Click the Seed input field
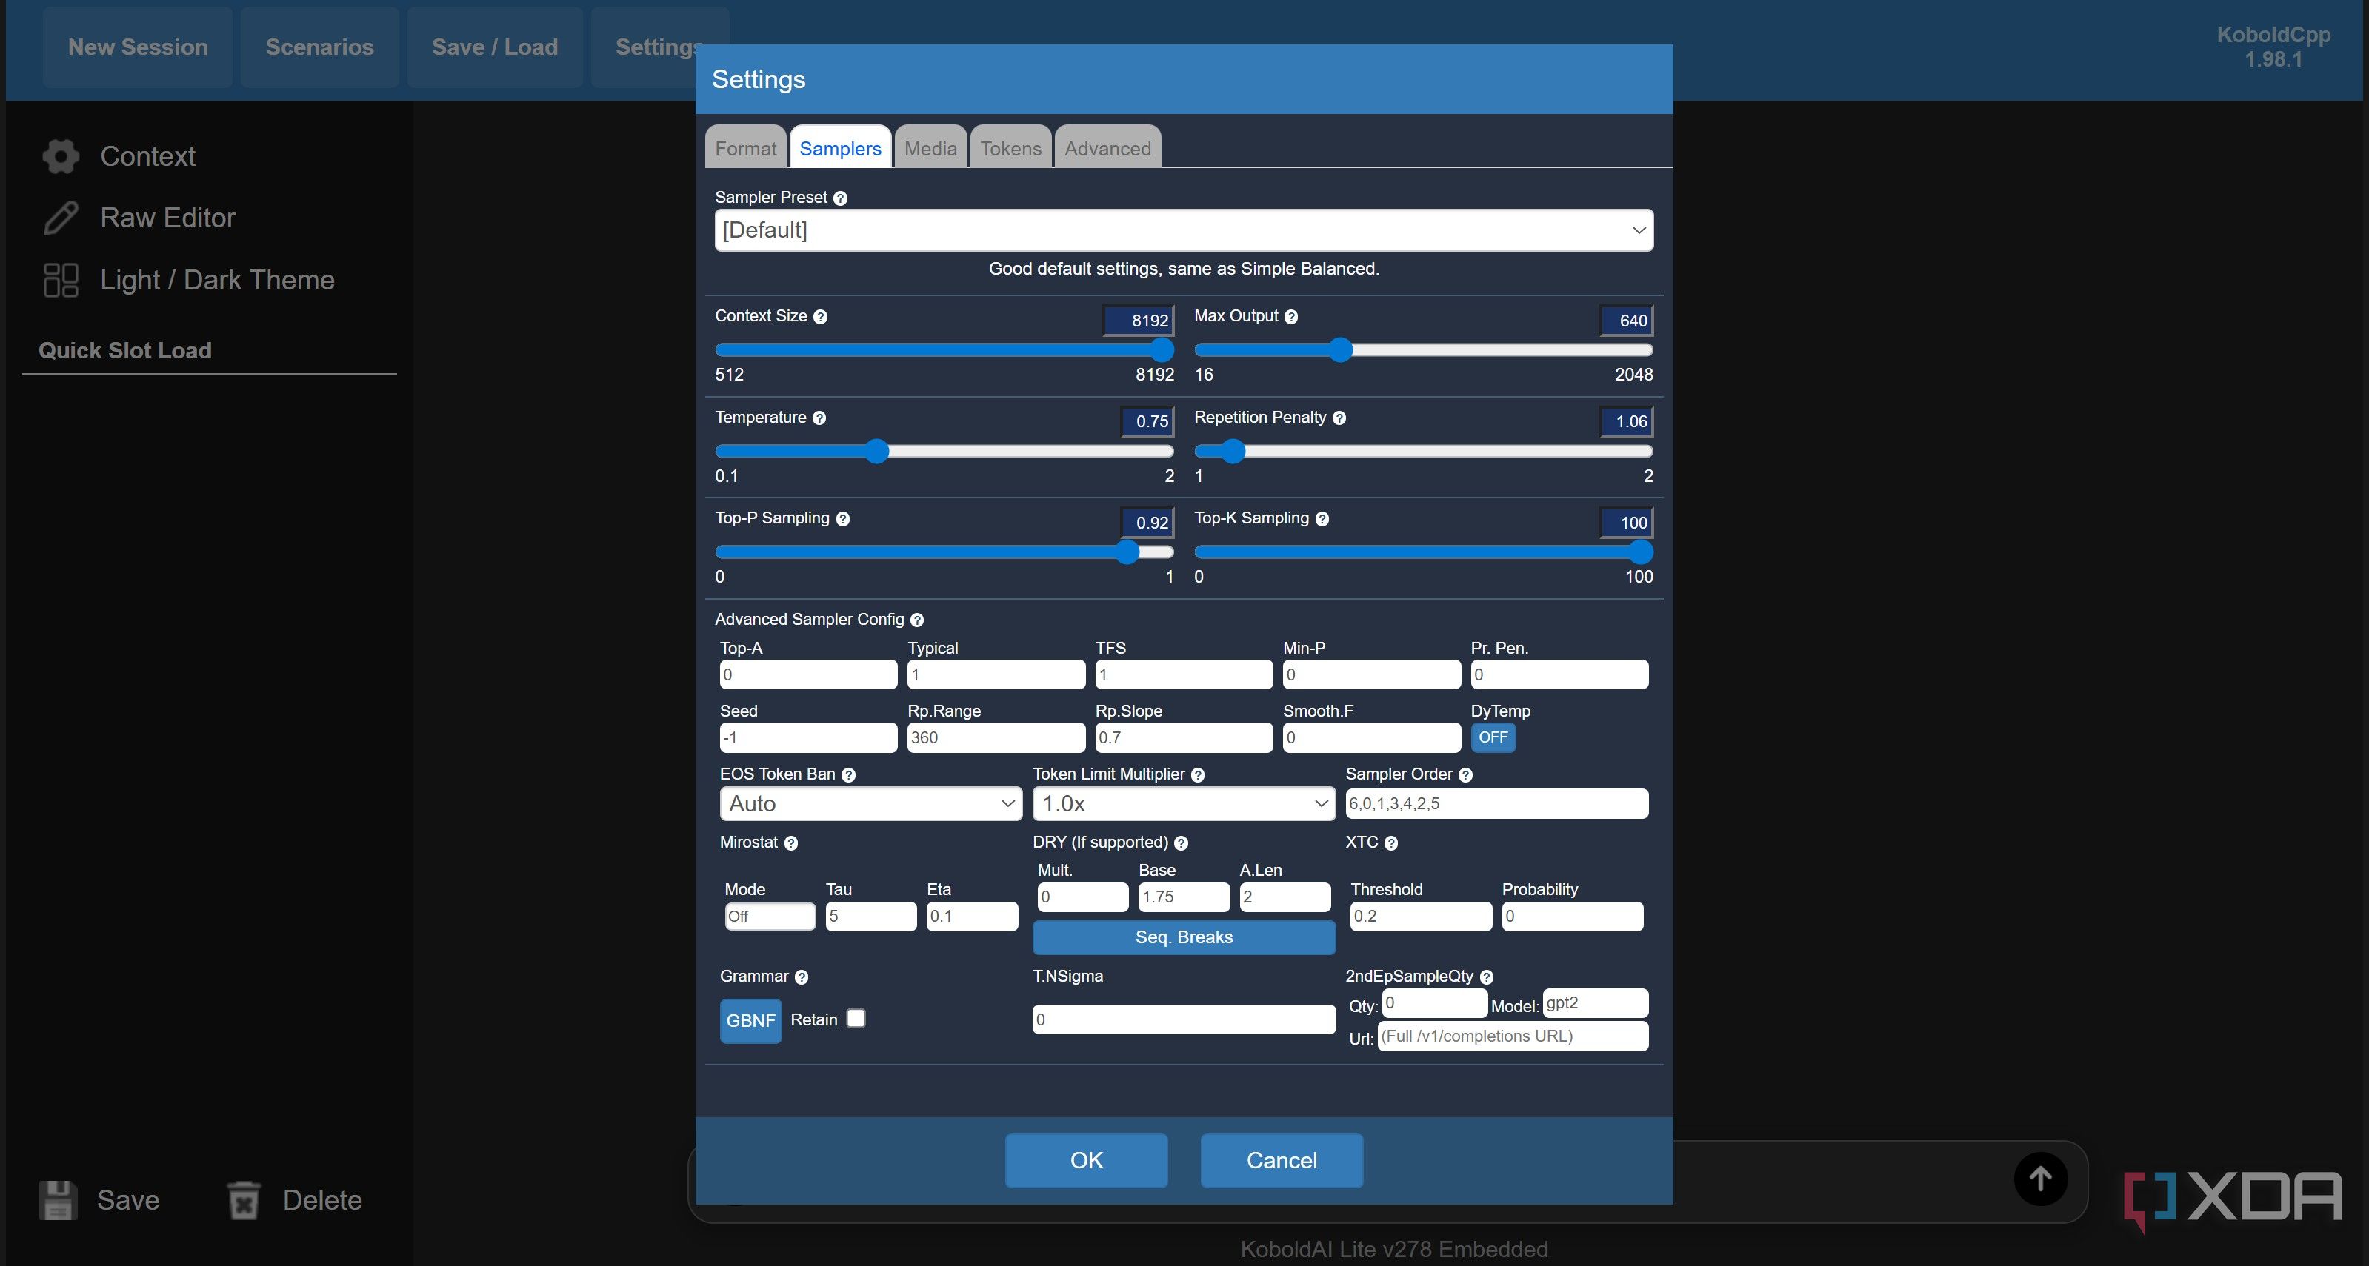The height and width of the screenshot is (1266, 2369). click(807, 737)
